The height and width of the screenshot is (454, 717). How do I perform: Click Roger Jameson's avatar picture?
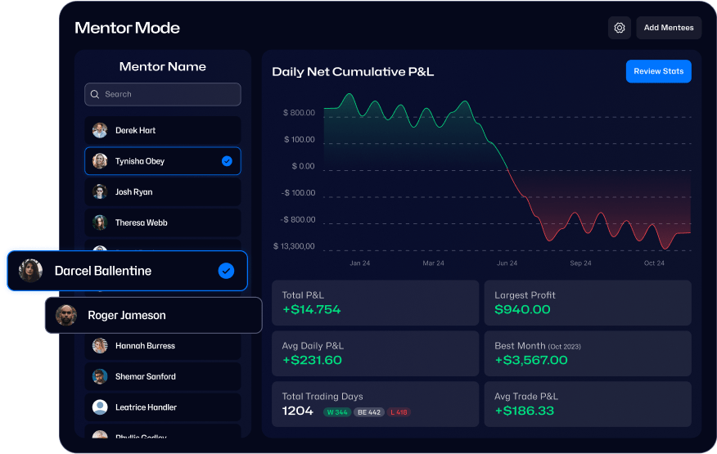point(66,315)
